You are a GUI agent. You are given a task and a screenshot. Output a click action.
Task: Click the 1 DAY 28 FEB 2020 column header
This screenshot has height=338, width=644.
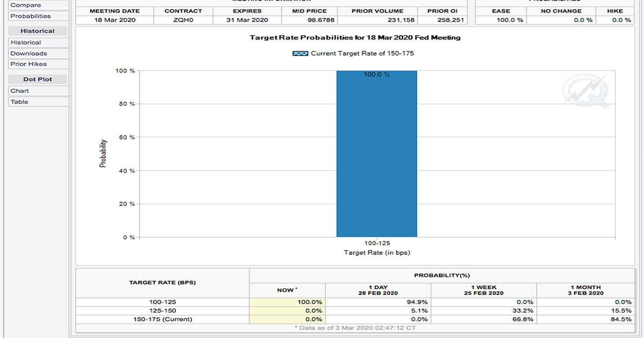(x=378, y=290)
